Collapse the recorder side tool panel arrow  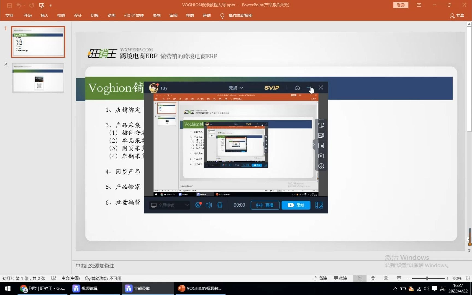pos(314,145)
